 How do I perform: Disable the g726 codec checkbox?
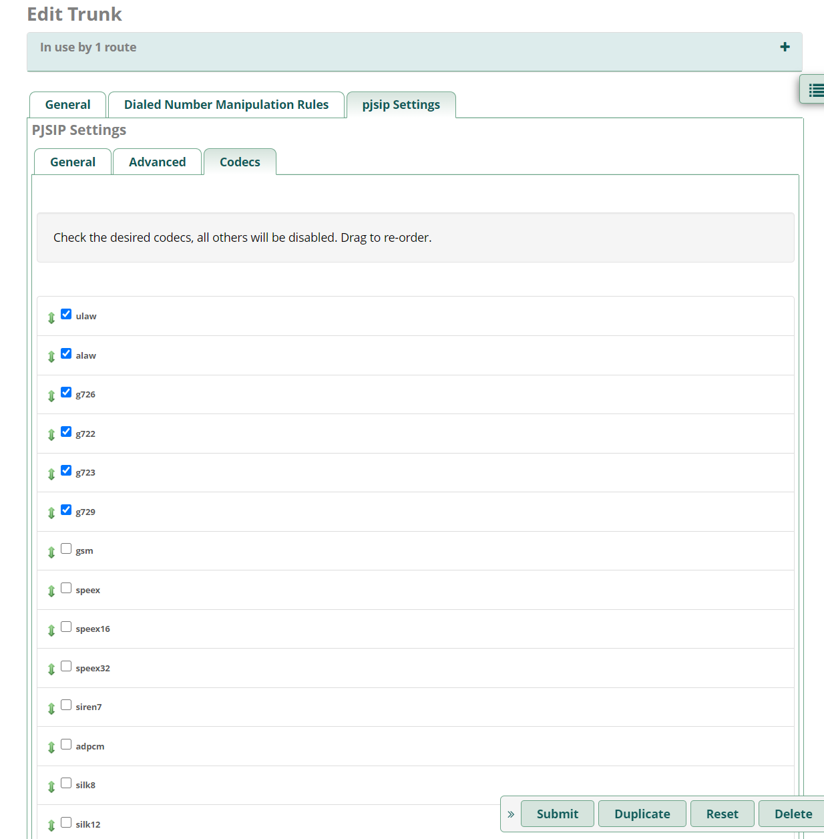[66, 392]
